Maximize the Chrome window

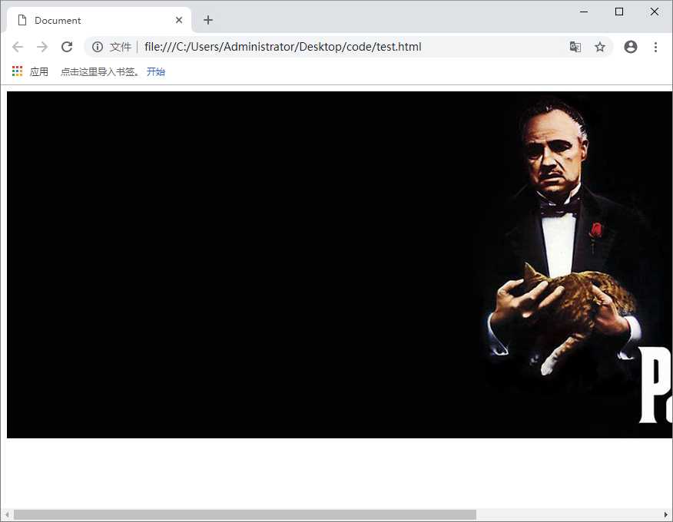pyautogui.click(x=619, y=12)
